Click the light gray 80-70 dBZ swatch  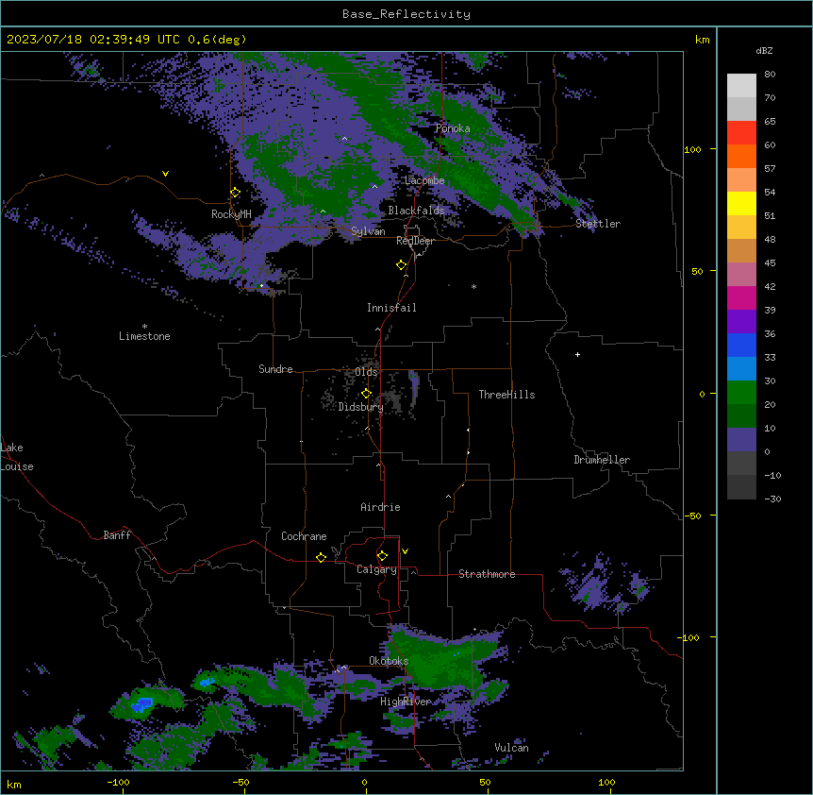click(741, 86)
